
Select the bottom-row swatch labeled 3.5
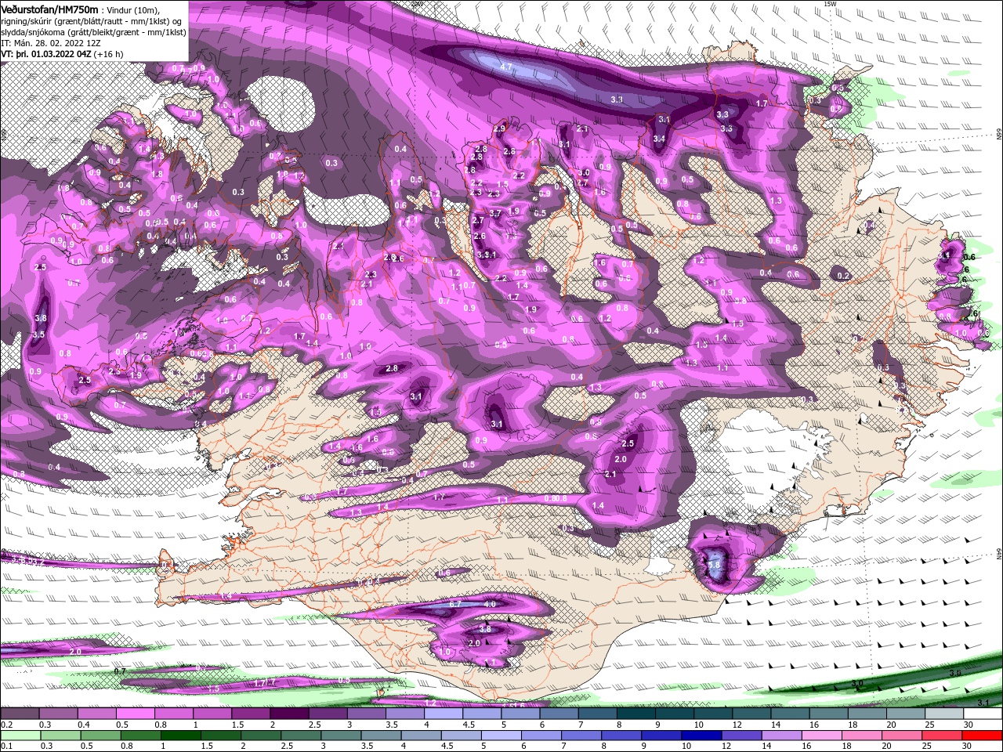coord(381,736)
